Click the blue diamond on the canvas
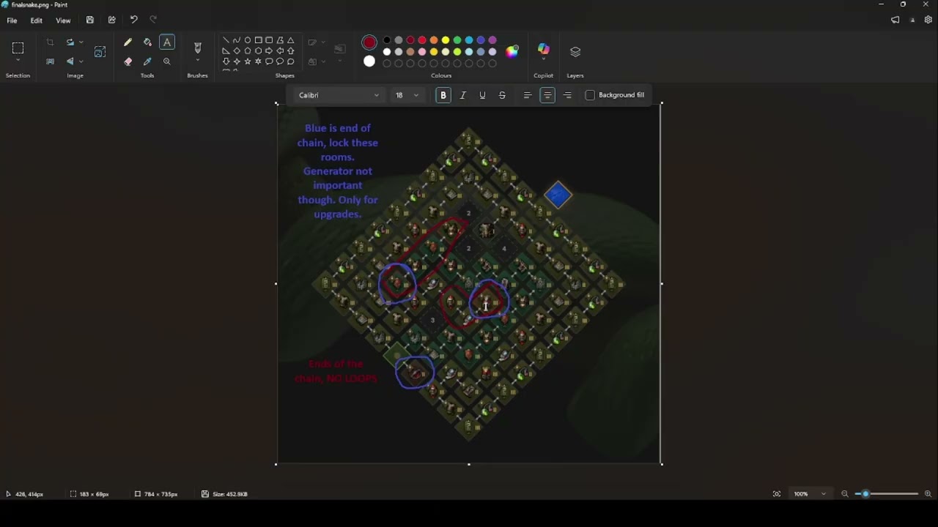 click(x=558, y=195)
